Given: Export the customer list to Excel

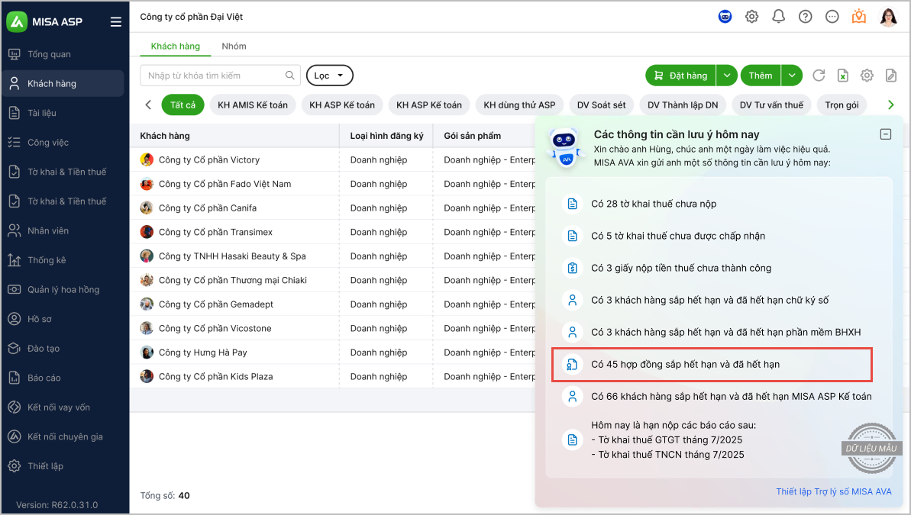Looking at the screenshot, I should point(843,76).
